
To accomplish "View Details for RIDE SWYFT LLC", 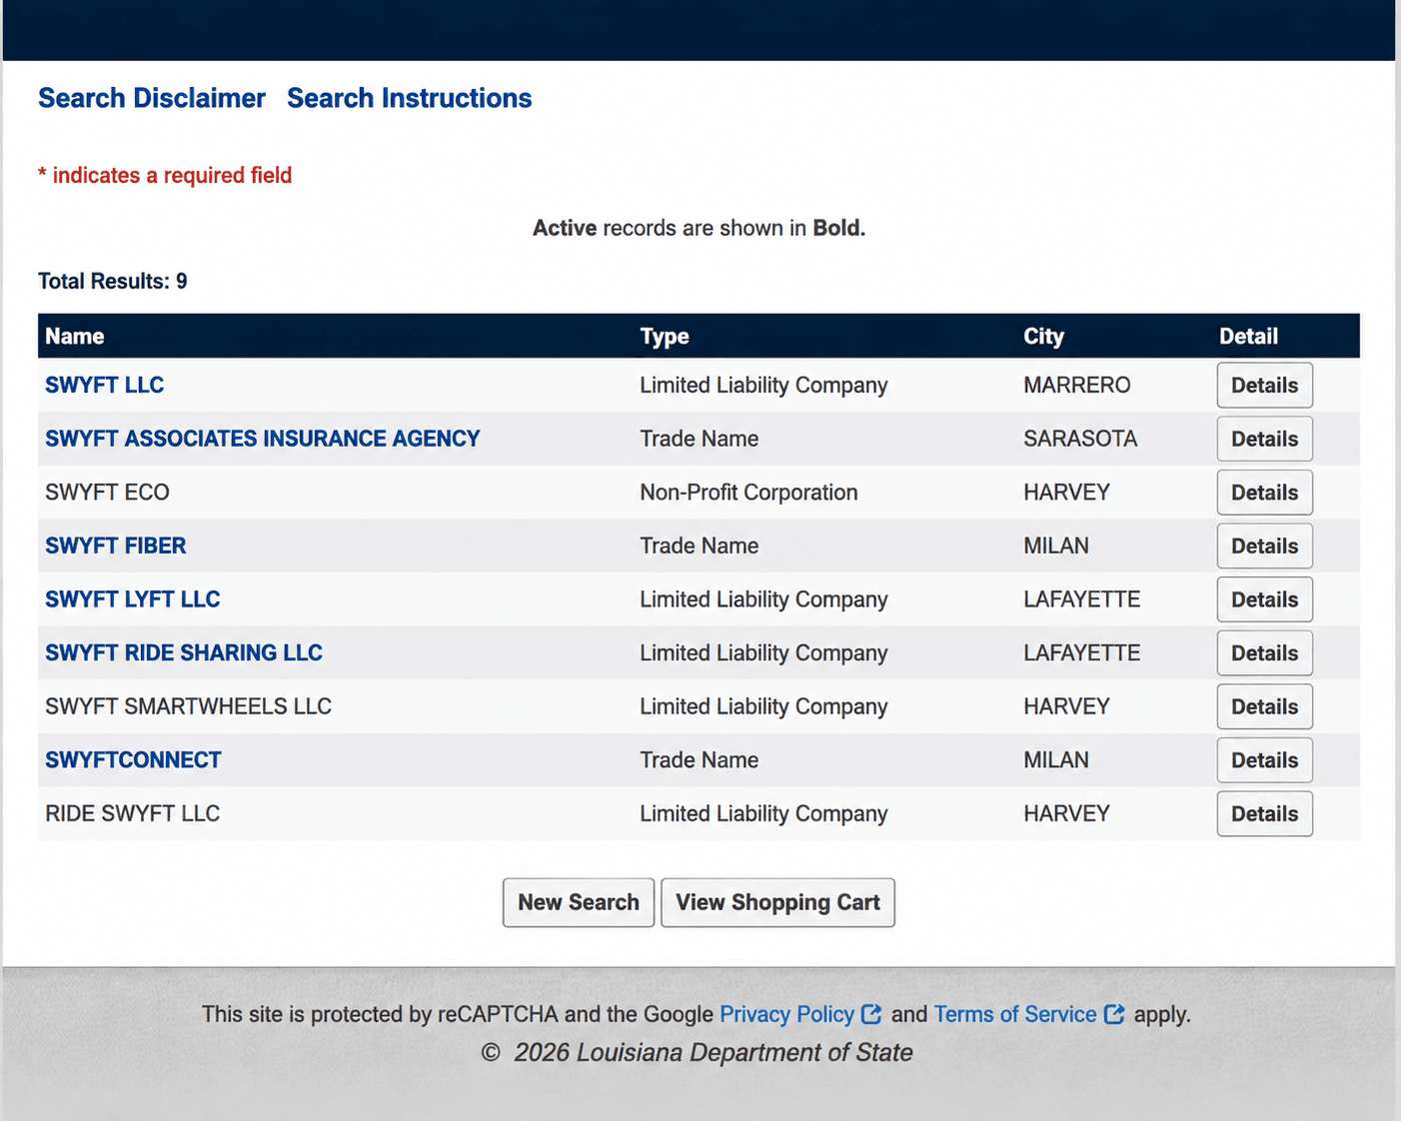I will pos(1264,813).
